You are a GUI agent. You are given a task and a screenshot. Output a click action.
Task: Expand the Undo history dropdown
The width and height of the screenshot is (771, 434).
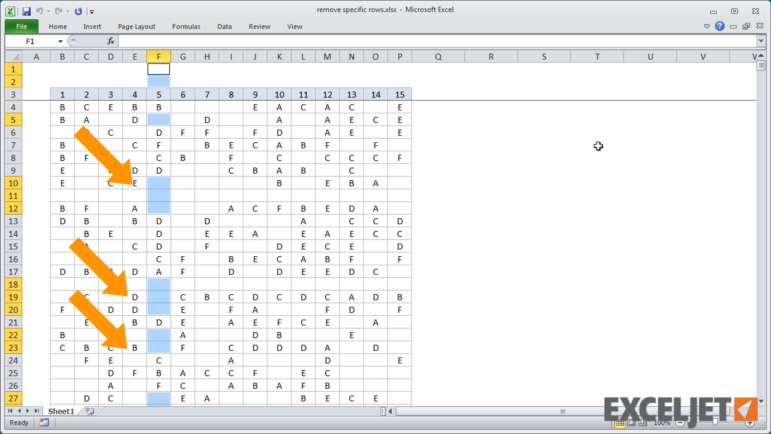click(49, 11)
